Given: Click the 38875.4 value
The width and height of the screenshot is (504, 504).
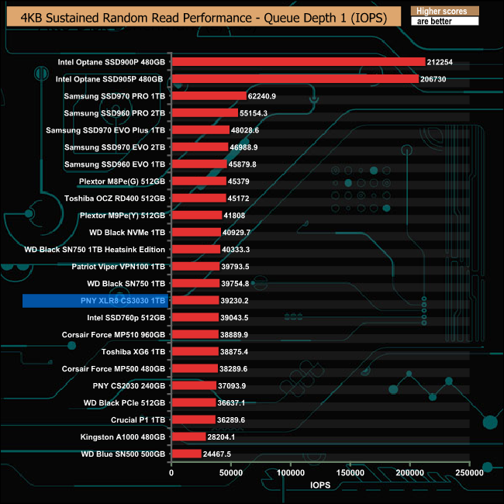Looking at the screenshot, I should click(234, 352).
